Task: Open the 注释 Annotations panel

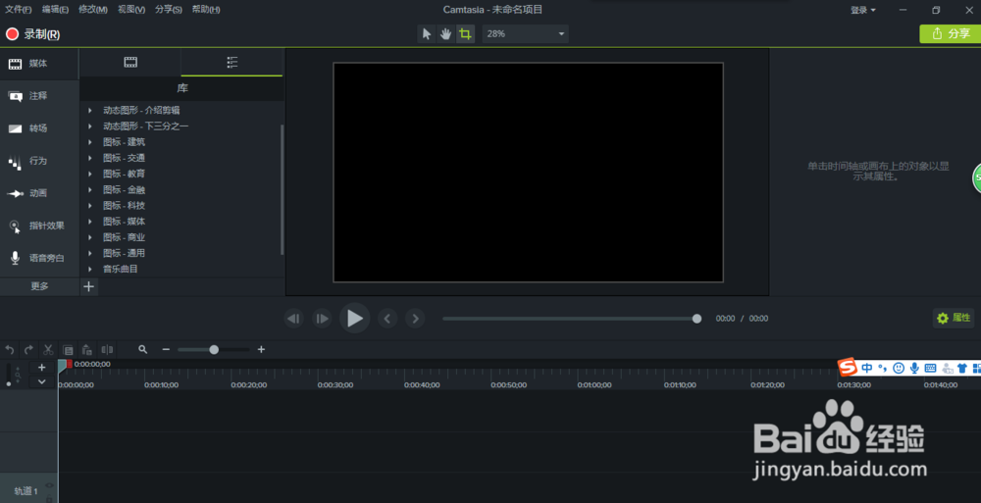Action: coord(39,96)
